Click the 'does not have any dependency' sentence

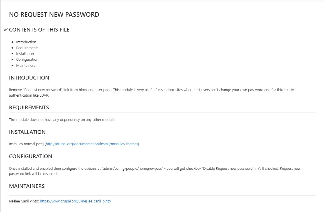62,119
